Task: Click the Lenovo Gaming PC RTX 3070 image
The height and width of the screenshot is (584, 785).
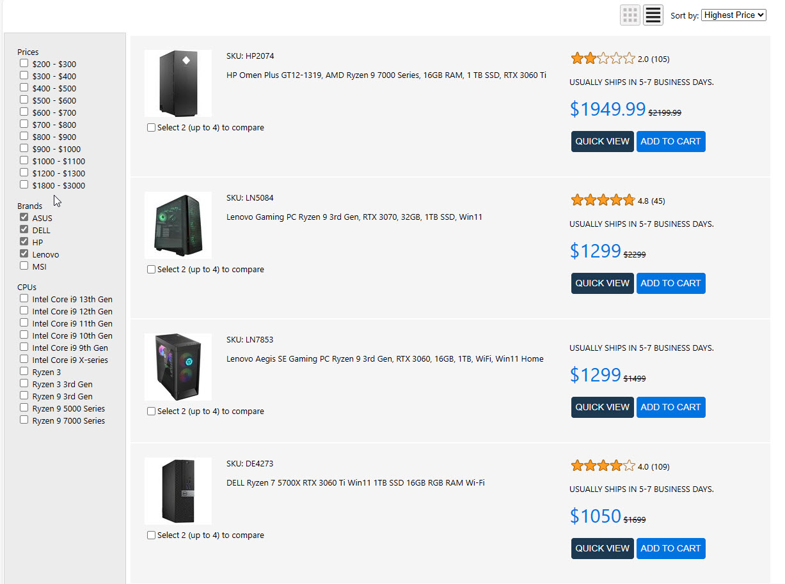Action: 178,225
